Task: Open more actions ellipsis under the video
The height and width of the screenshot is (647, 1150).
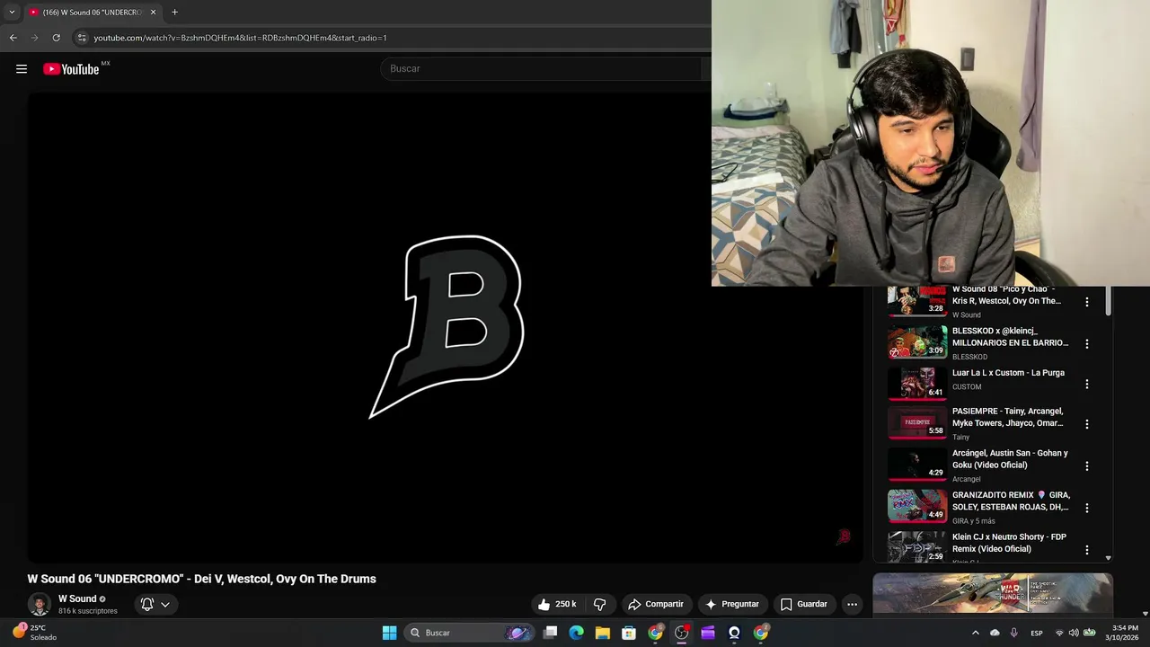Action: click(852, 604)
